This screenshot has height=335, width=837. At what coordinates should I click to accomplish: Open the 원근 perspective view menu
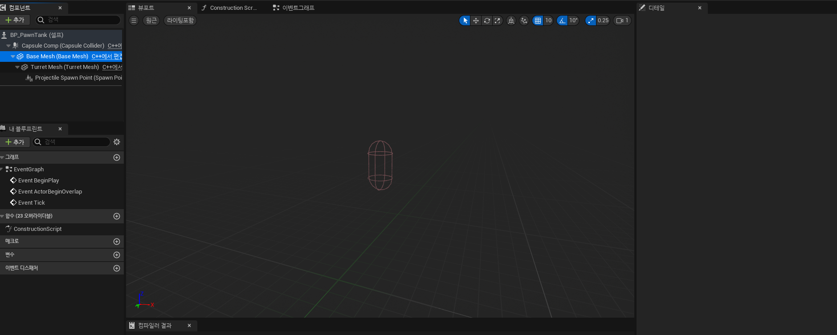coord(151,20)
